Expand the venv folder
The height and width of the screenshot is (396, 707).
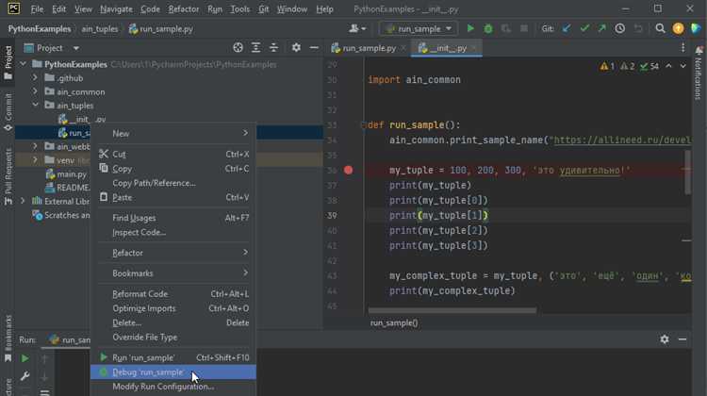click(x=35, y=160)
